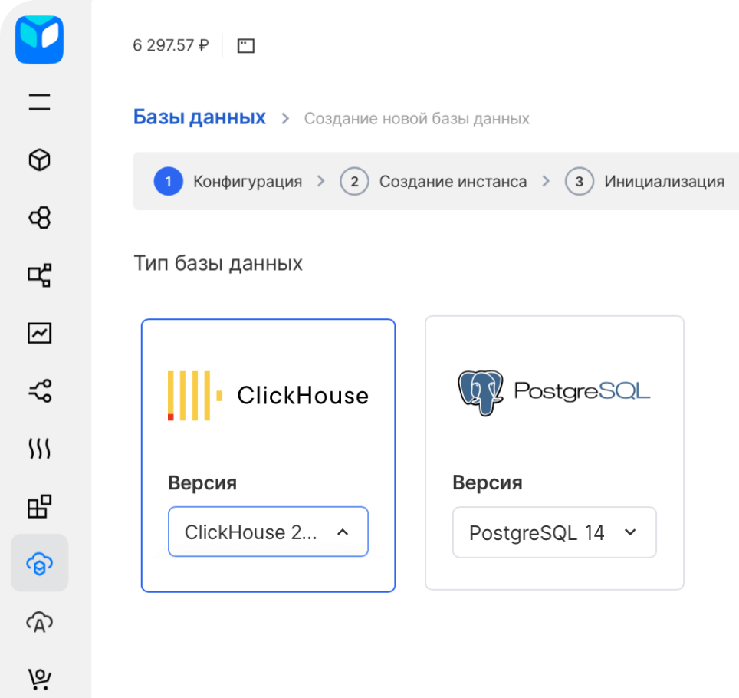Screen dimensions: 739x698
Task: Choose the PostgreSQL database type card
Action: coord(554,453)
